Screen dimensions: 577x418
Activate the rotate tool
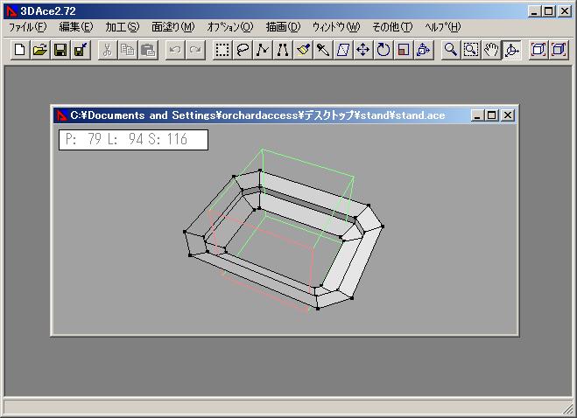coord(383,50)
